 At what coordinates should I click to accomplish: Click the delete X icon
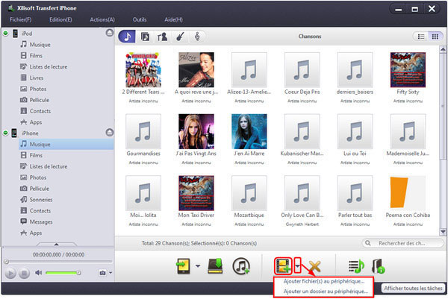[315, 266]
